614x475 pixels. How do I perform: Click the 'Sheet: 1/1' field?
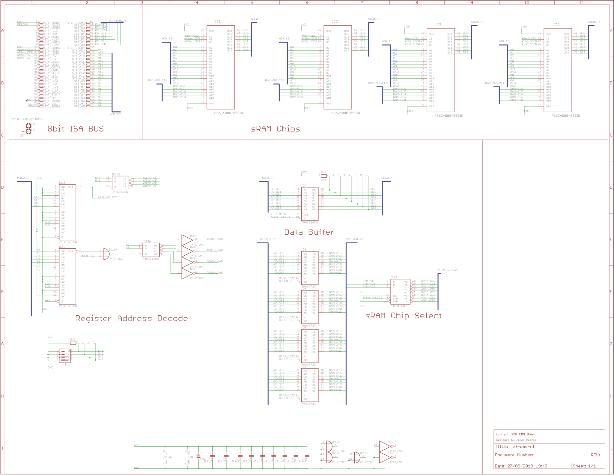tap(584, 466)
